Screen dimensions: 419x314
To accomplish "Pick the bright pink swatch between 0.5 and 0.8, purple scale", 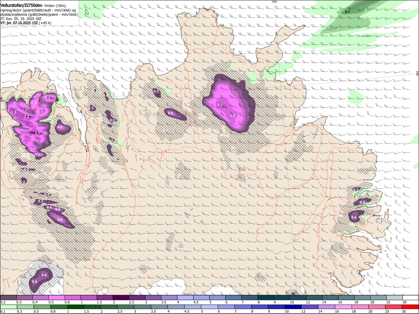I will click(56, 297).
